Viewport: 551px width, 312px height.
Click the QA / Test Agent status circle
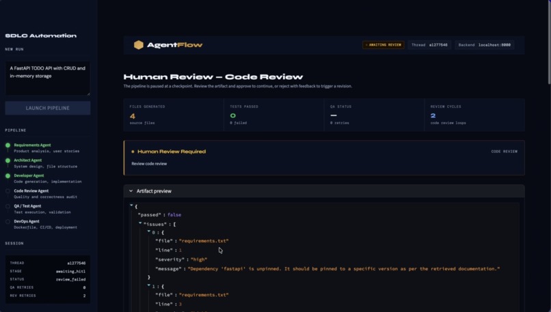pyautogui.click(x=8, y=206)
